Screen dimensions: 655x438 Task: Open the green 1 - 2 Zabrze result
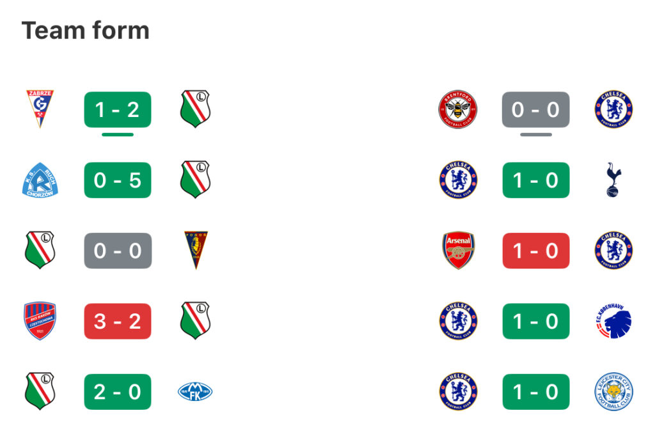tap(118, 109)
